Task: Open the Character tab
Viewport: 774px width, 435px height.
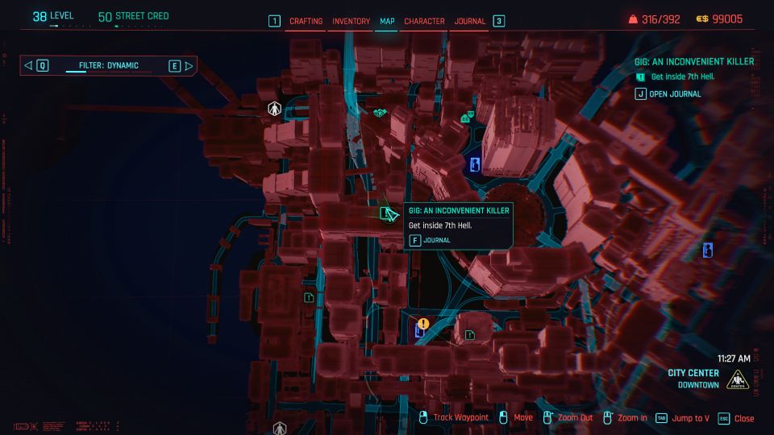Action: click(x=424, y=21)
